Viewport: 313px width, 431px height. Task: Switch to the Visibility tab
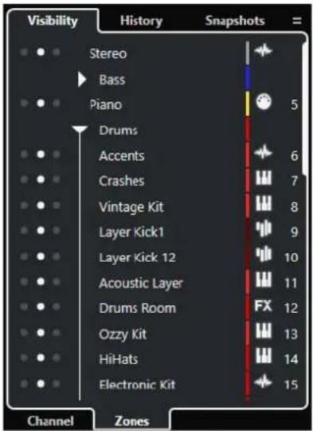[53, 21]
